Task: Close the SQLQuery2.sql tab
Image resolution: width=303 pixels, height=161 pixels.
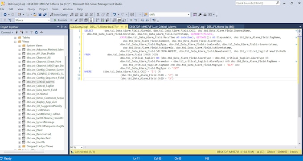Action: [126, 27]
